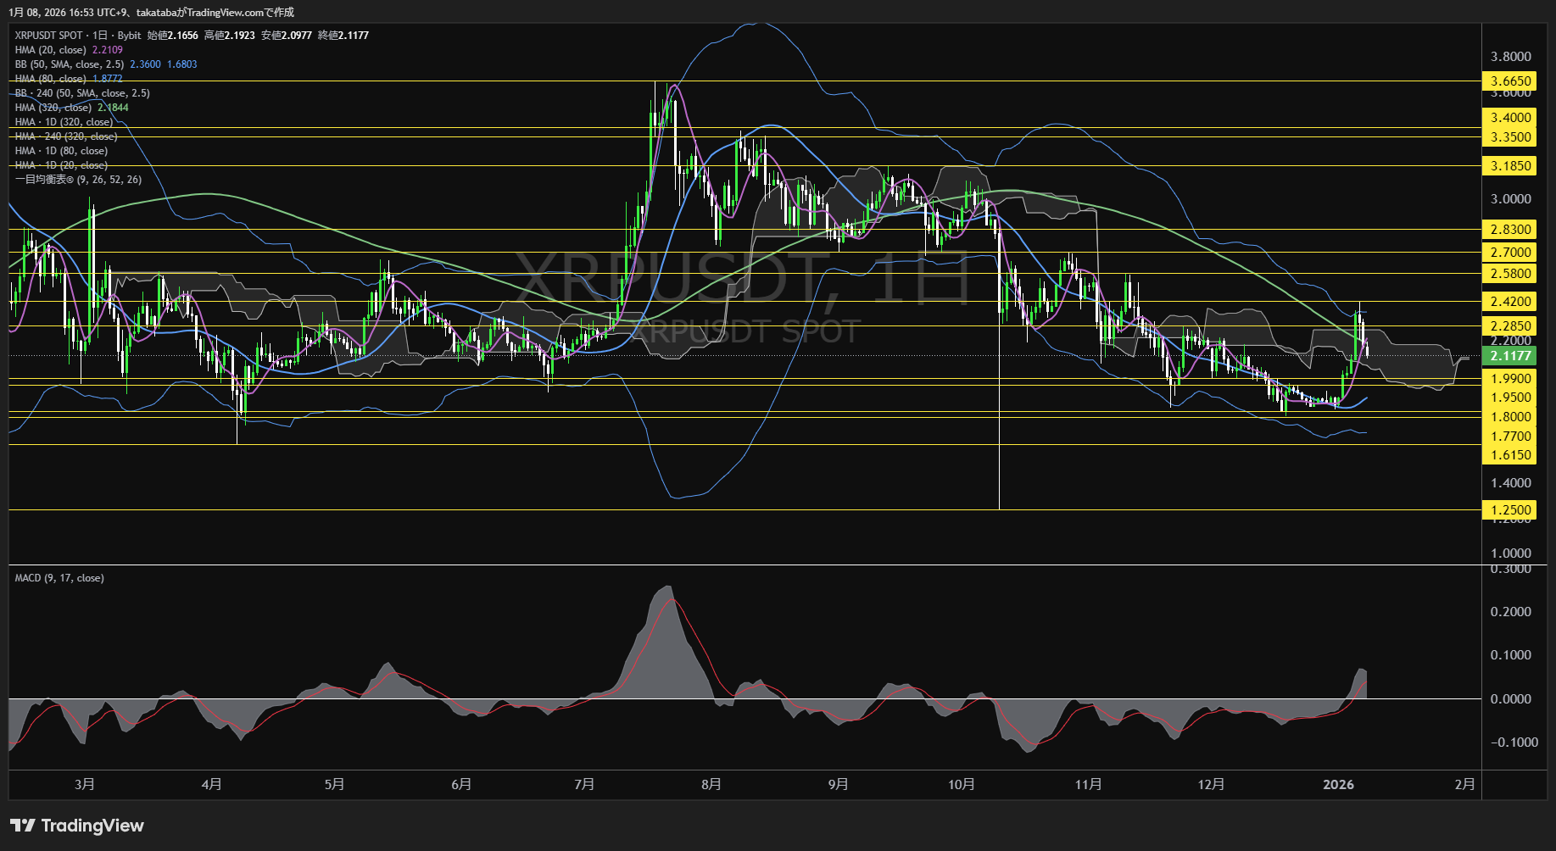Click the XRPUSDT SPOT symbol title
The image size is (1556, 851).
point(48,36)
